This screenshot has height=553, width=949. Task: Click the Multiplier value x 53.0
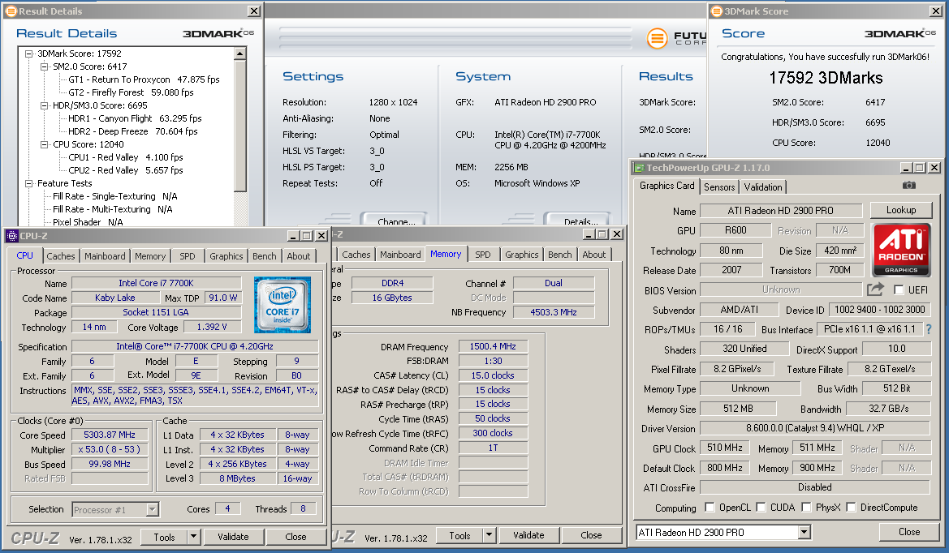[x=110, y=449]
